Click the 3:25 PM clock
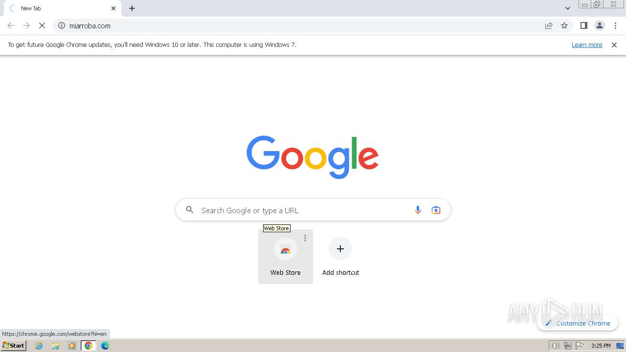626x352 pixels. click(x=601, y=346)
